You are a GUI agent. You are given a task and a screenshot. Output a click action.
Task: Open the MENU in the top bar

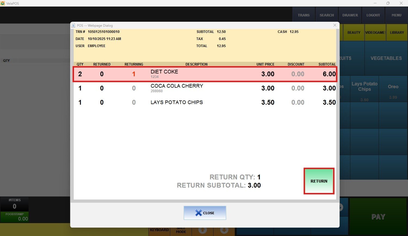point(396,15)
